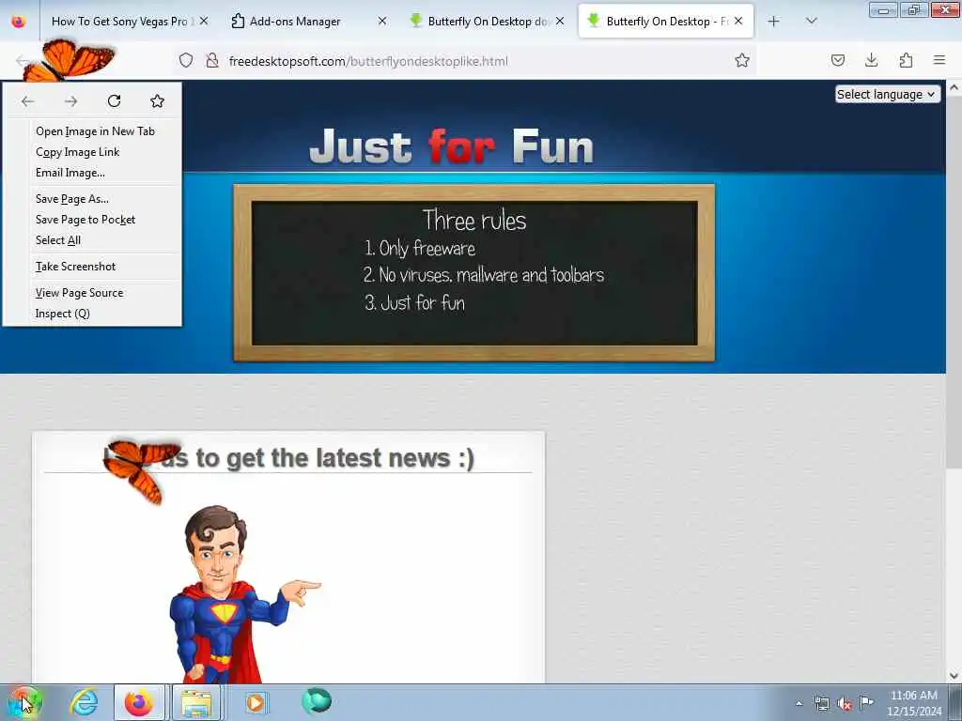Image resolution: width=962 pixels, height=721 pixels.
Task: Click the page scrollbar down arrow
Action: coord(954,676)
